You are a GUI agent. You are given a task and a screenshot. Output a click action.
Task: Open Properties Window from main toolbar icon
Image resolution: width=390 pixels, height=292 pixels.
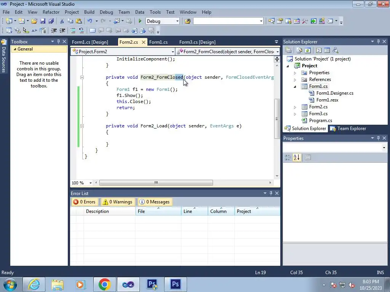click(280, 21)
